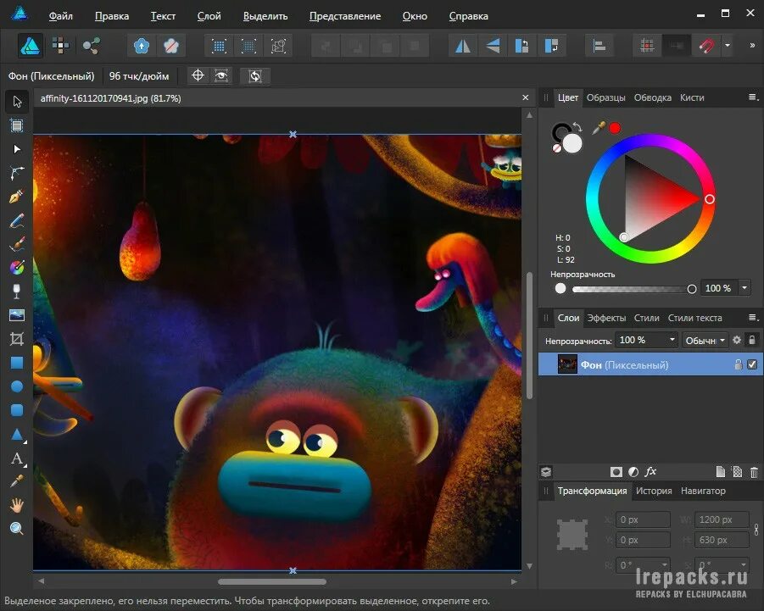Image resolution: width=764 pixels, height=611 pixels.
Task: Open the Обычн blend mode dropdown
Action: coord(705,341)
